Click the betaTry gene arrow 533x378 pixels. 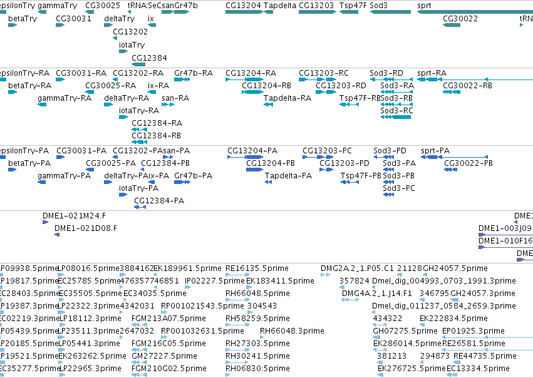pos(13,25)
